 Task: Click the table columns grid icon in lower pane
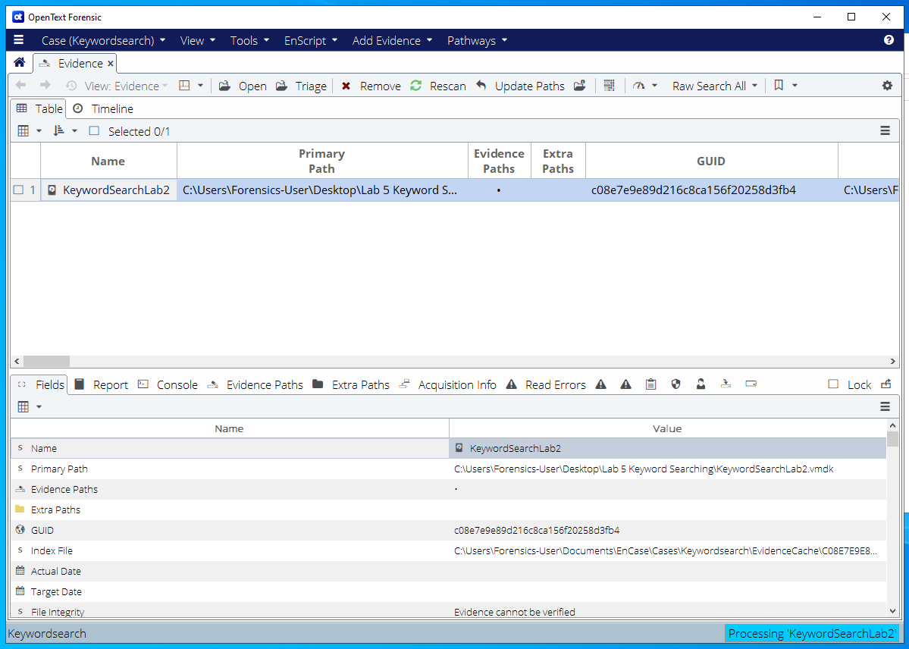[24, 406]
